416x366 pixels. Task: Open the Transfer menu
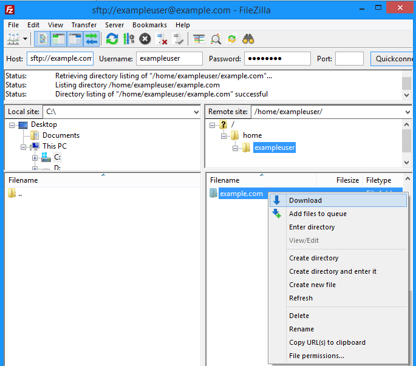[84, 25]
